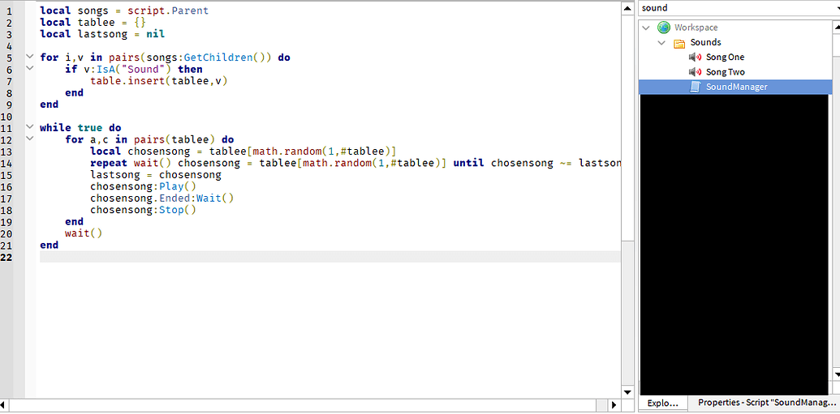Collapse the Workspace tree node
840x414 pixels.
point(645,28)
